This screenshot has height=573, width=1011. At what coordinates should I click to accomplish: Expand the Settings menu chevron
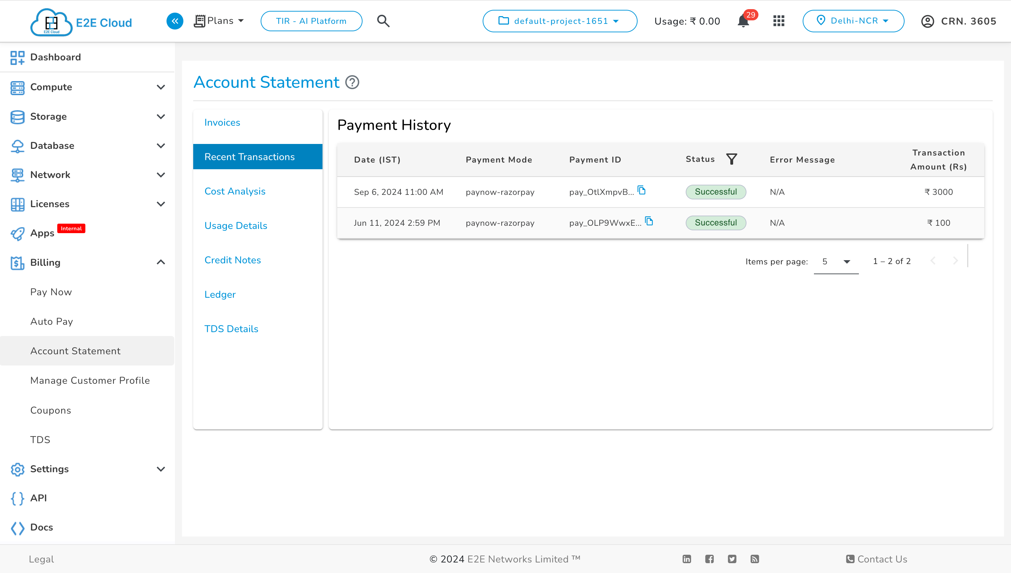161,469
